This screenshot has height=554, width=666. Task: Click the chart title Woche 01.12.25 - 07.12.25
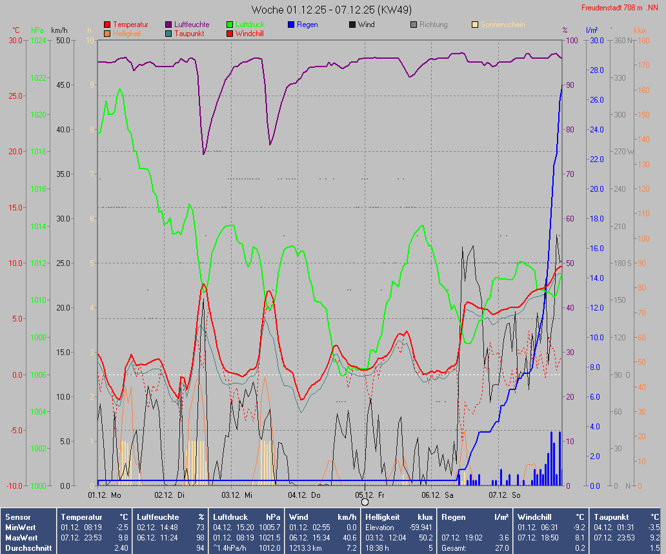click(332, 10)
